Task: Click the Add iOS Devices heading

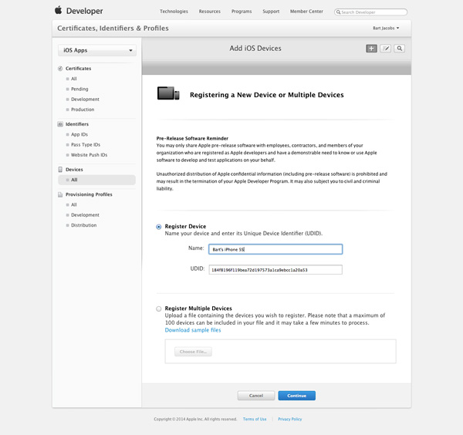Action: (x=255, y=49)
